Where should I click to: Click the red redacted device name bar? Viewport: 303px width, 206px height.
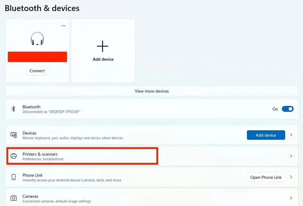coord(37,57)
